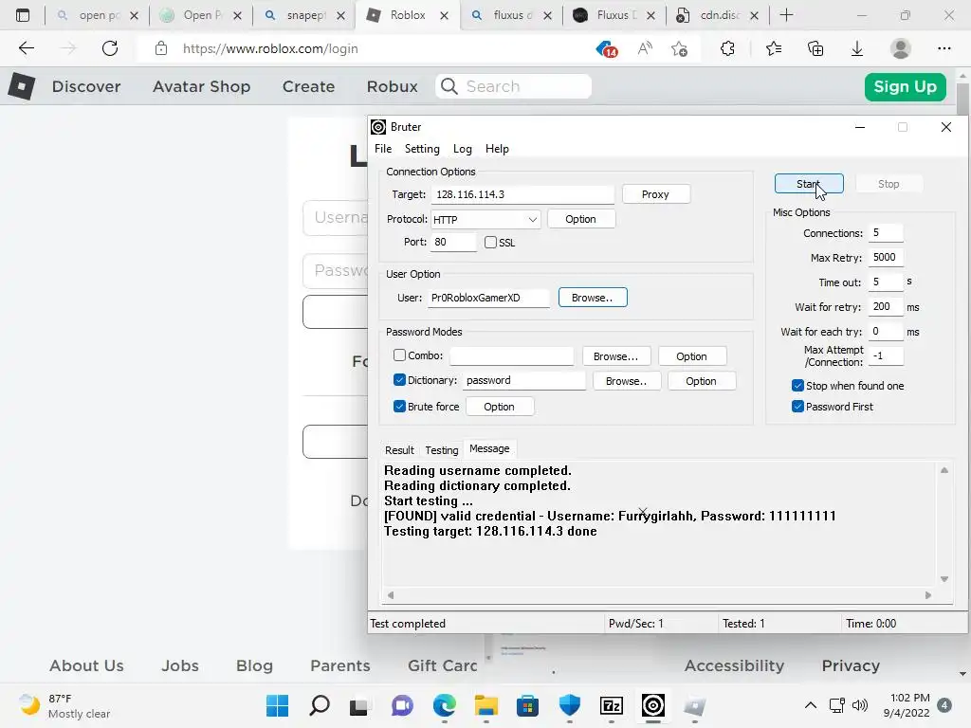Click the Roblox logo icon
Image resolution: width=971 pixels, height=728 pixels.
(22, 86)
